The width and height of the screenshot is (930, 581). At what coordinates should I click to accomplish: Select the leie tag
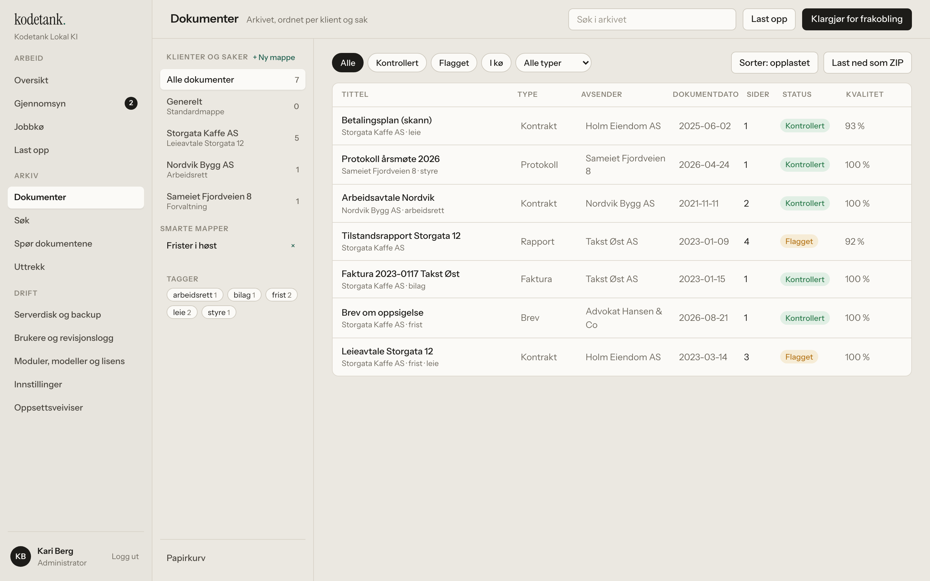(182, 312)
